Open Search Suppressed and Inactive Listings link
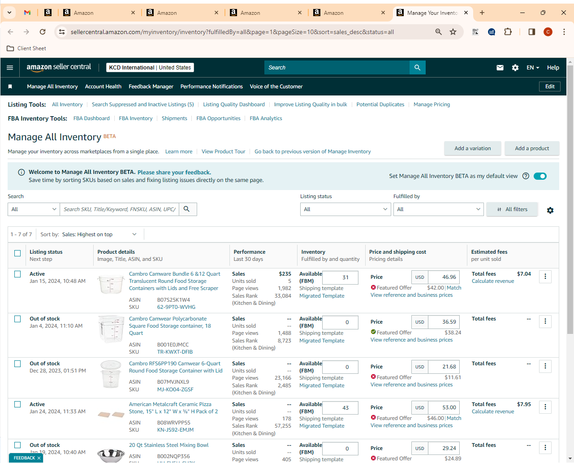The image size is (574, 463). pos(143,104)
